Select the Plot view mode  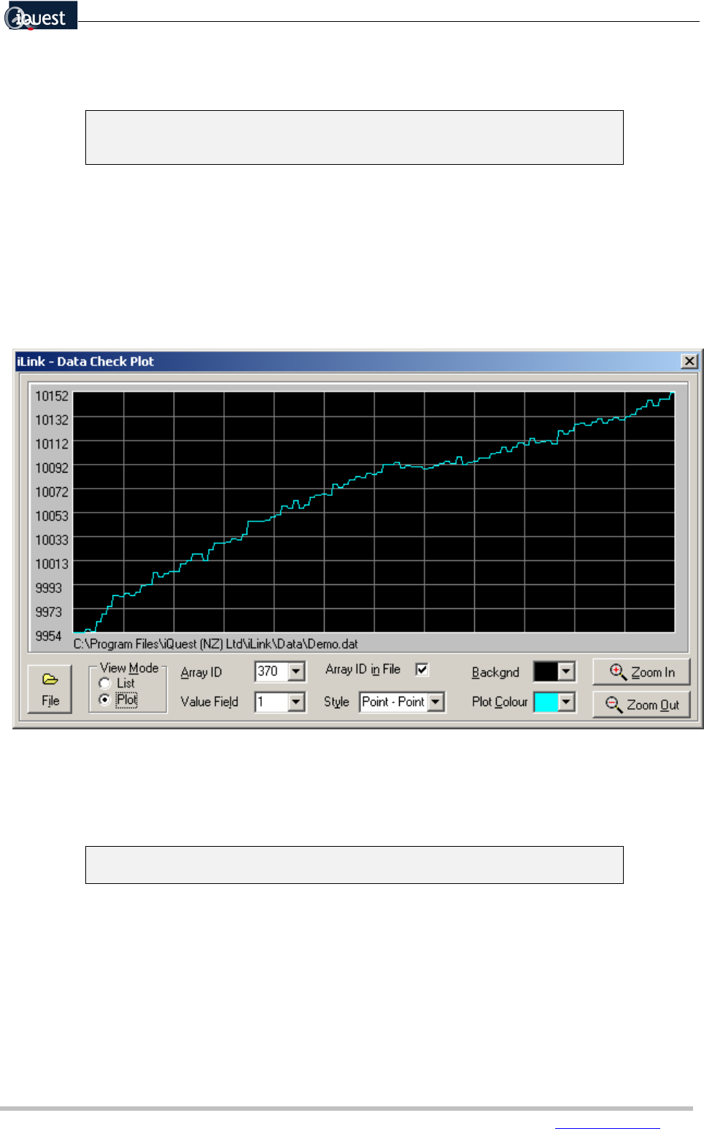pyautogui.click(x=105, y=699)
